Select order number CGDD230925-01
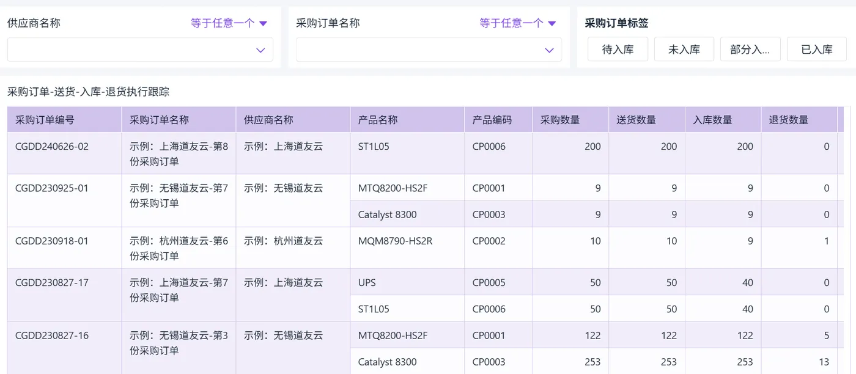The width and height of the screenshot is (856, 374). (52, 188)
